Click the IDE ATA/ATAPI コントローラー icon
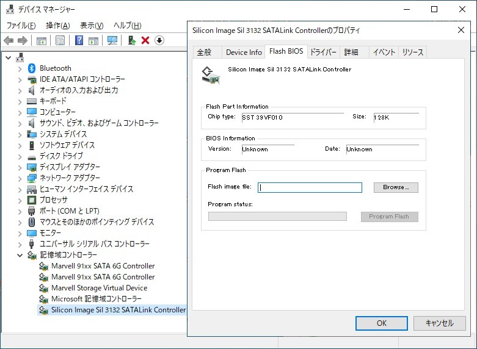Image resolution: width=477 pixels, height=349 pixels. (32, 80)
